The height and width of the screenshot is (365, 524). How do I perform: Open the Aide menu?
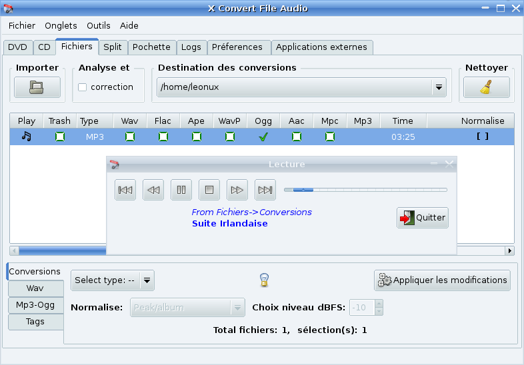point(129,26)
